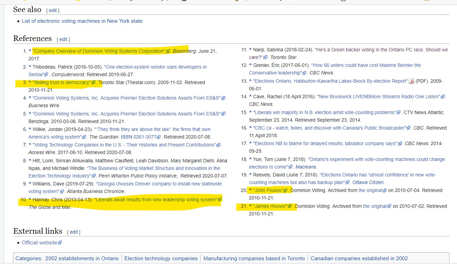Open 'Canadian companies established in 2002' category
Screen dimensions: 457x264
[x=359, y=258]
